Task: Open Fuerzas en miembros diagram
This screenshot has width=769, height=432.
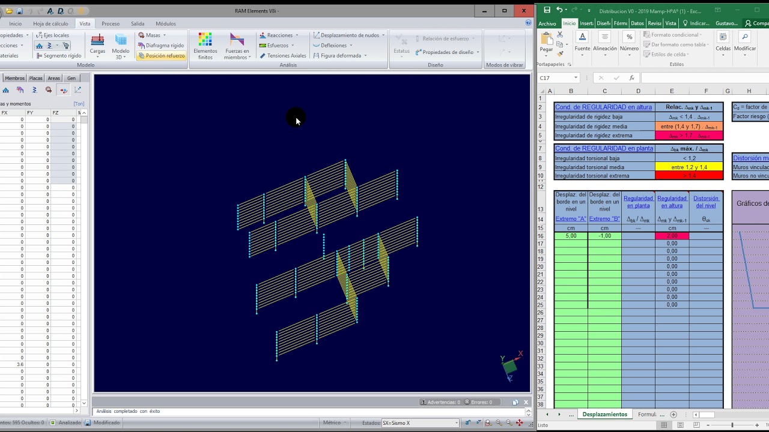Action: 237,46
